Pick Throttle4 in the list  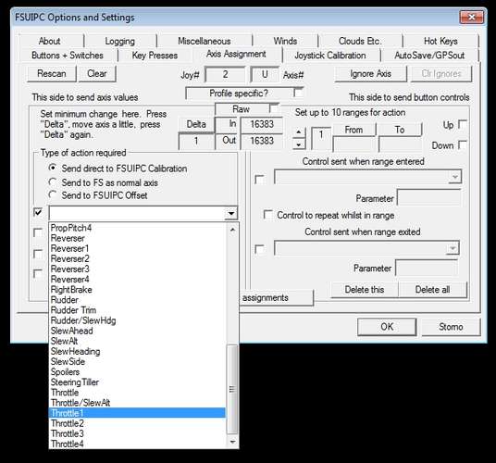(138, 444)
